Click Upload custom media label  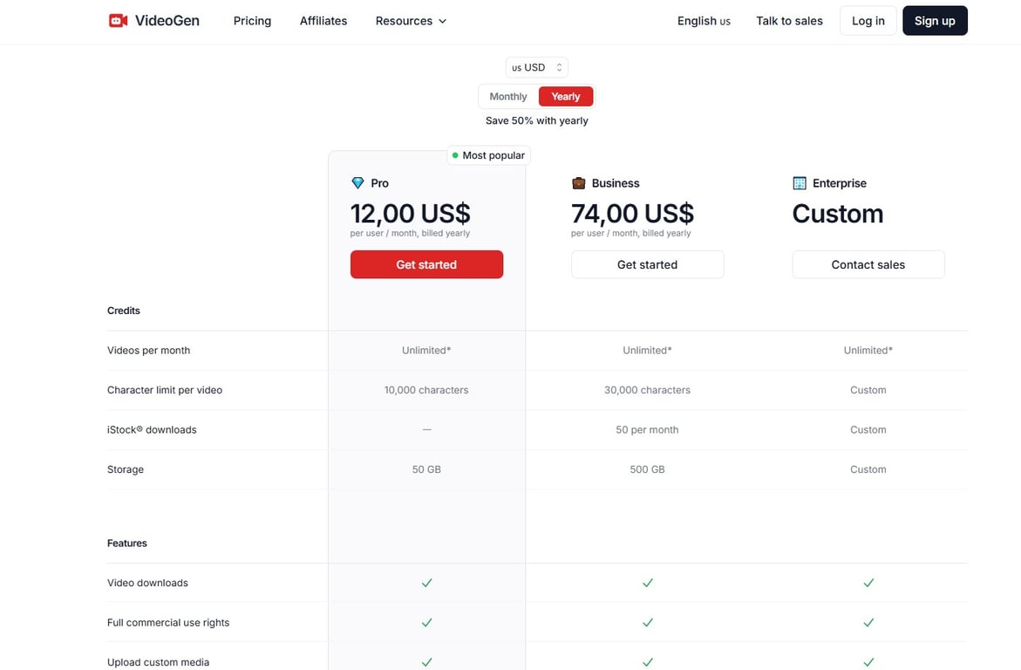(x=158, y=662)
